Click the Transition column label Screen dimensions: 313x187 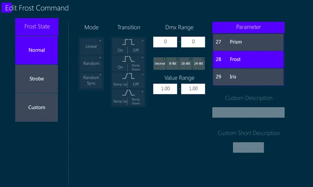[129, 27]
